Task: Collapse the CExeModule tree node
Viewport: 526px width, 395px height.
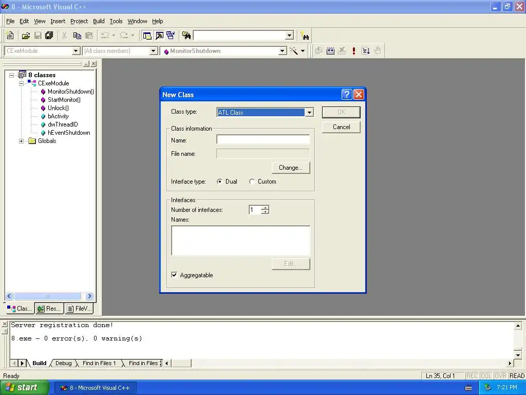Action: pos(21,83)
